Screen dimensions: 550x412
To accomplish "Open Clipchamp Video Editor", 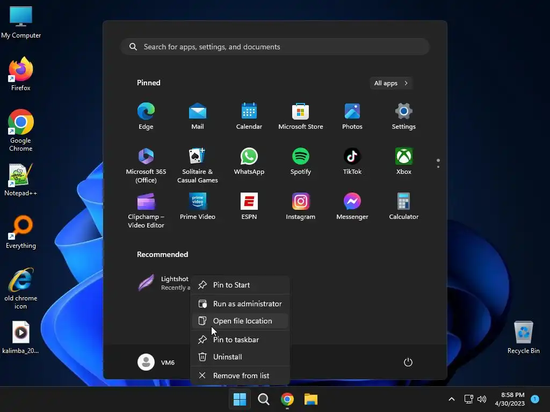I will tap(146, 210).
